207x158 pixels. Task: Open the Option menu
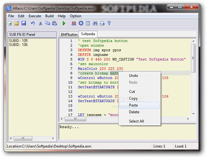tap(75, 16)
